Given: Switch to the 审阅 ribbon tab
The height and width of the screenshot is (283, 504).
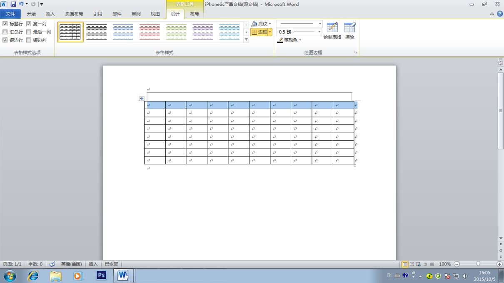Looking at the screenshot, I should (136, 14).
